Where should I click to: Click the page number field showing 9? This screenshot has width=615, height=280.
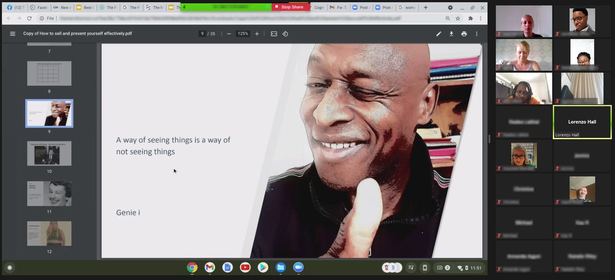point(202,34)
